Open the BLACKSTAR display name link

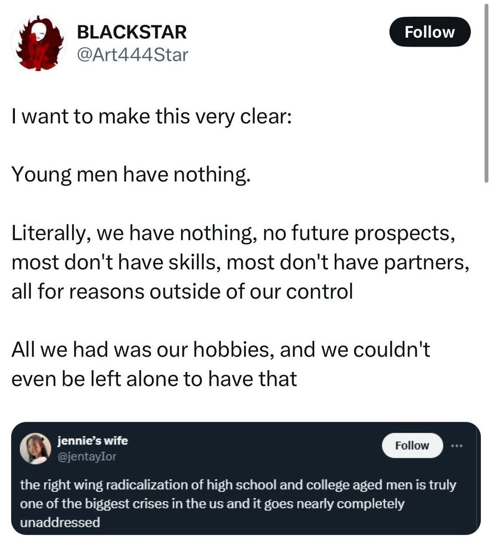(x=132, y=32)
